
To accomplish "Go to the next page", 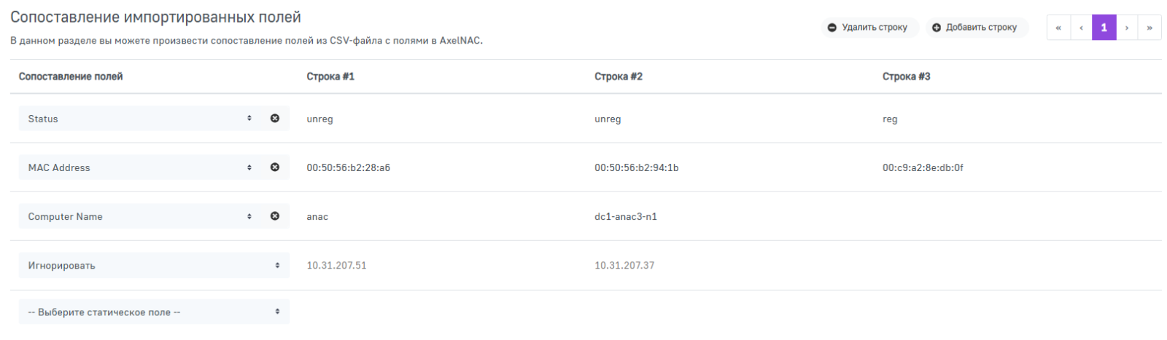I will (x=1127, y=28).
